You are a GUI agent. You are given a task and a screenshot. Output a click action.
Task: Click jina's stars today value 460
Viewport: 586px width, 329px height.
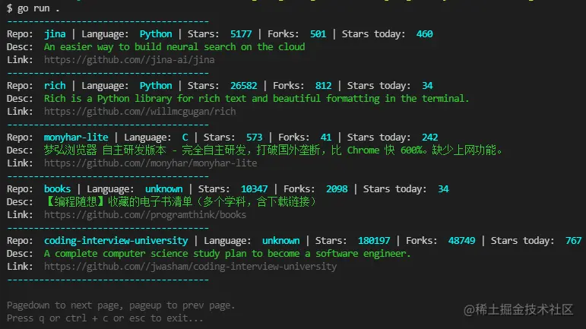pyautogui.click(x=425, y=34)
